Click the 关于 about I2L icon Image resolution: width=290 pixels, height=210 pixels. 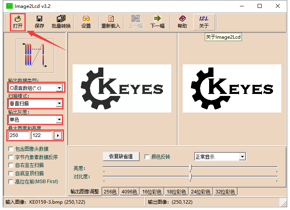(204, 22)
